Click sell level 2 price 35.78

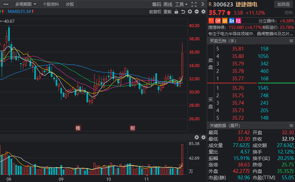(238, 71)
